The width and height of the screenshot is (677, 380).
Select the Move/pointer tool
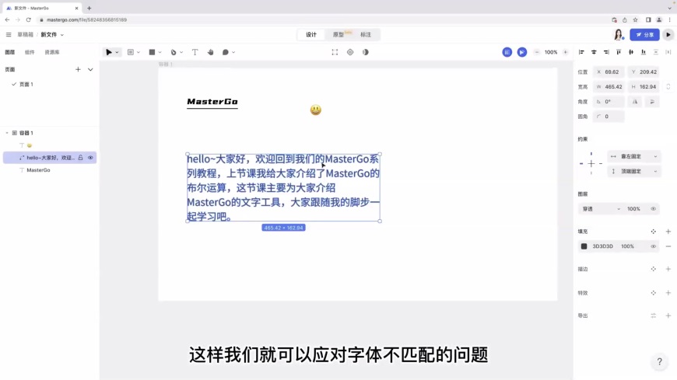tap(108, 52)
